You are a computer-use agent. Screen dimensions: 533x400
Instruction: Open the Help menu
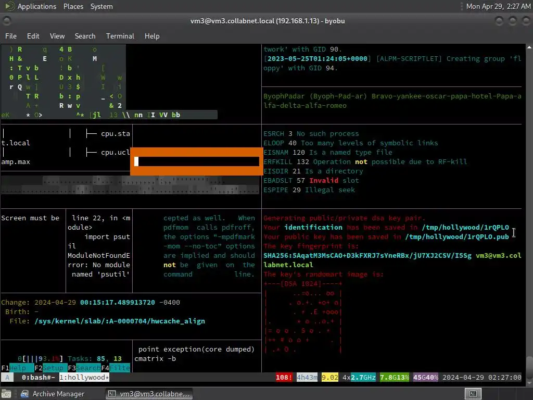pyautogui.click(x=152, y=36)
